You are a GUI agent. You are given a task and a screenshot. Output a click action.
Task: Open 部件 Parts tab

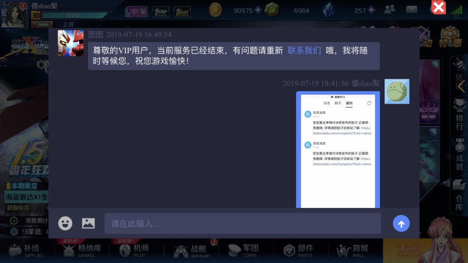[298, 250]
